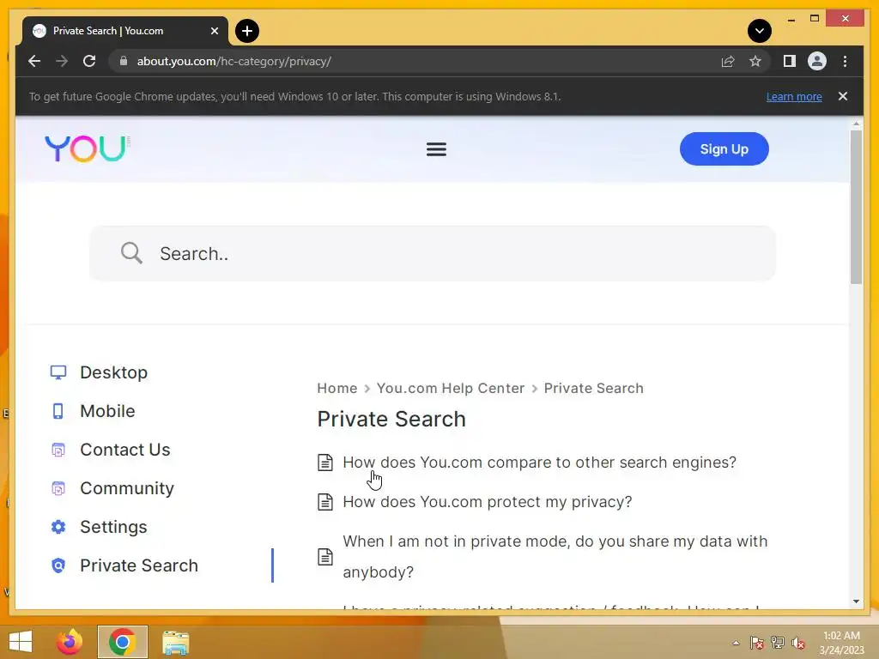
Task: Share this page via the share icon
Action: 728,61
